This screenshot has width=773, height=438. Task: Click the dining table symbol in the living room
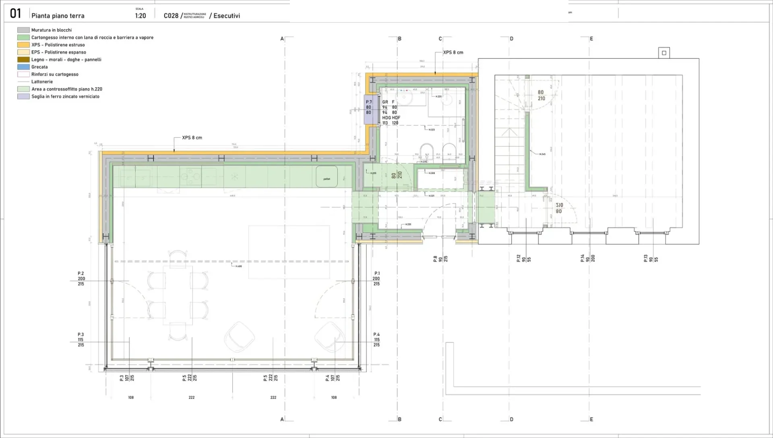(x=178, y=295)
